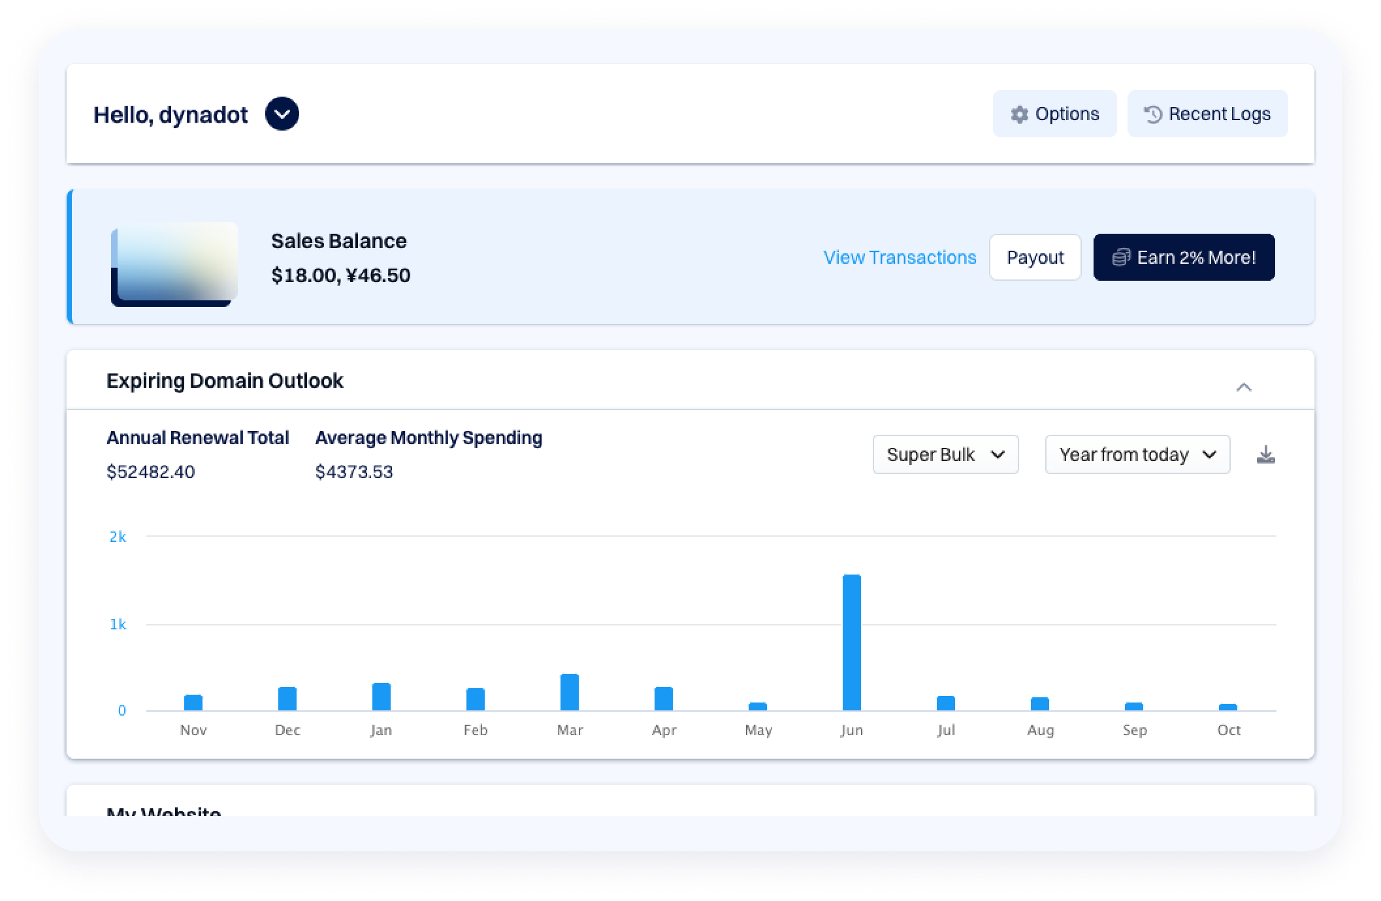
Task: Click the coins icon on Earn 2% More
Action: pyautogui.click(x=1121, y=257)
